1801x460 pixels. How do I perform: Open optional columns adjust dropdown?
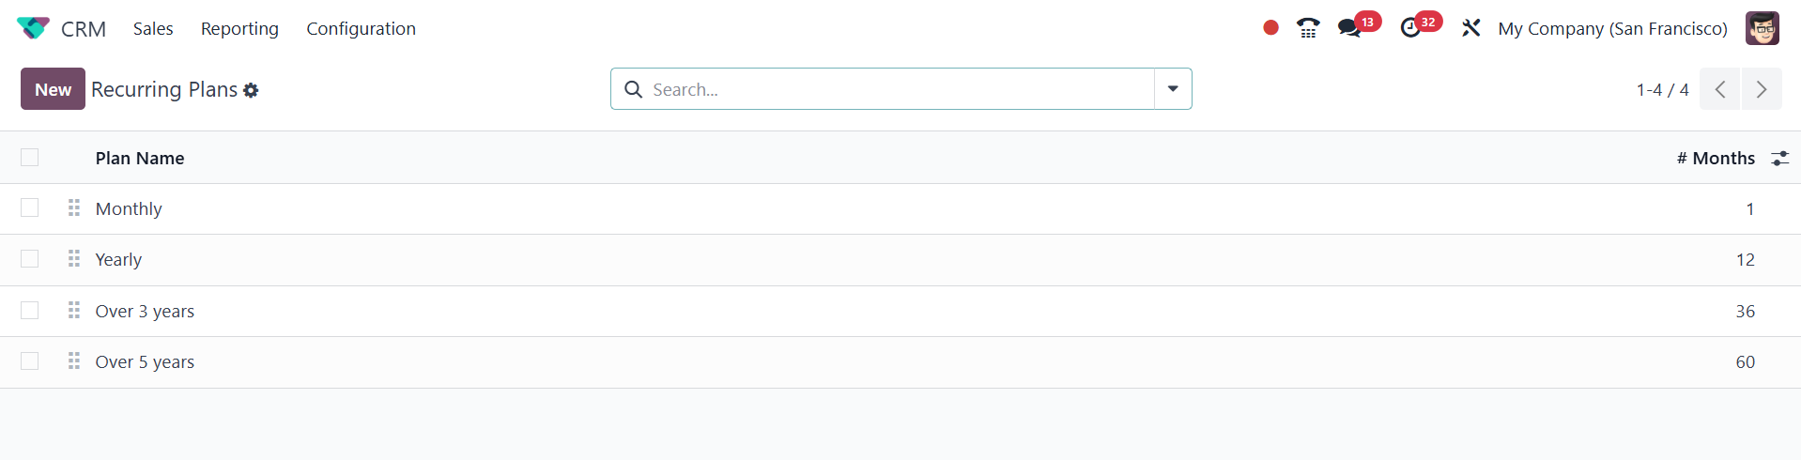pos(1779,159)
